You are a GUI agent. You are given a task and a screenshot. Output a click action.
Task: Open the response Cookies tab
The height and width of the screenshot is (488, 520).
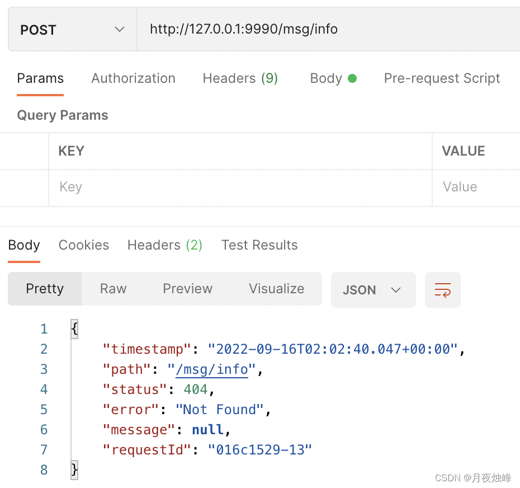coord(84,245)
